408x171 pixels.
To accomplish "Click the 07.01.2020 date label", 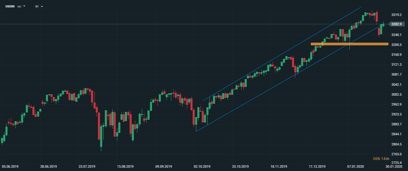I will pos(355,167).
